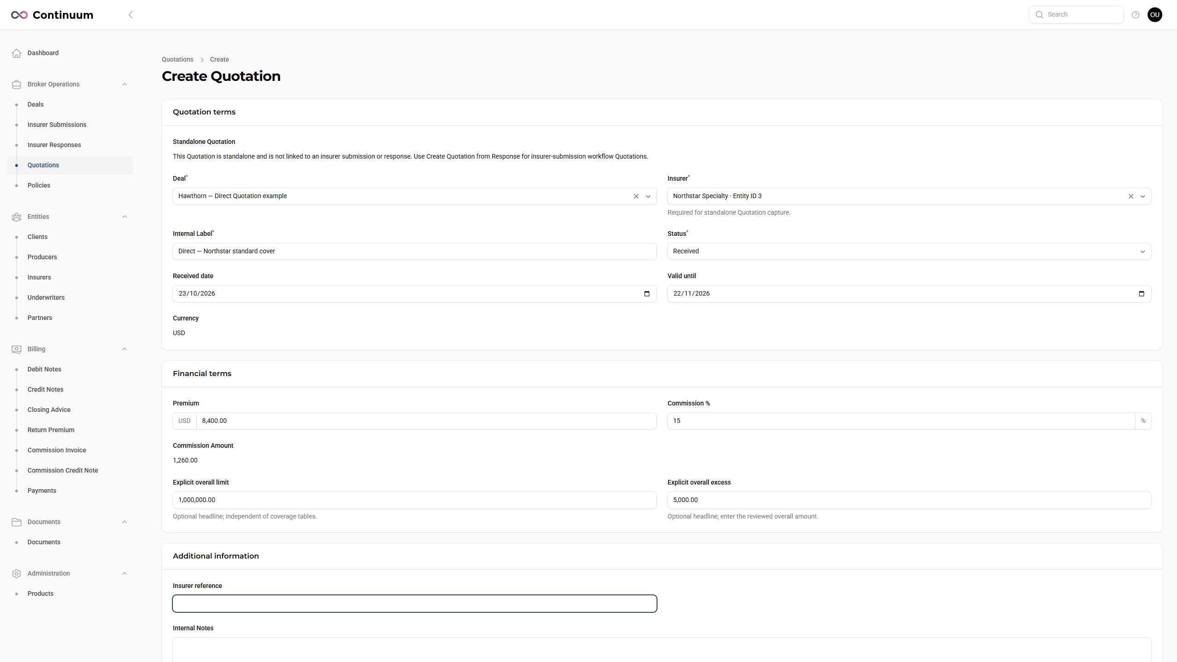This screenshot has width=1177, height=662.
Task: Click the Explicit overall limit field
Action: (x=415, y=500)
